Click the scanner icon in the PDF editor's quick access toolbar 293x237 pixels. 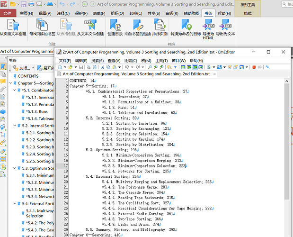tap(50, 4)
